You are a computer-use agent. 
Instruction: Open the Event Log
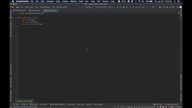coord(158,104)
